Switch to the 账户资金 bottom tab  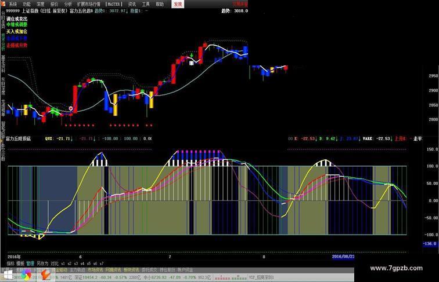click(185, 270)
